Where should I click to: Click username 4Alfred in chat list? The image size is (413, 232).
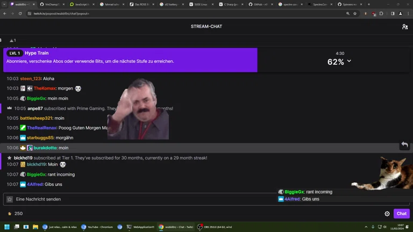(34, 184)
